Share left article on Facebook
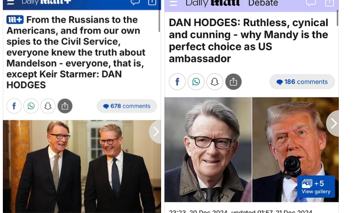Screen dimensions: 354x213 click(14, 106)
